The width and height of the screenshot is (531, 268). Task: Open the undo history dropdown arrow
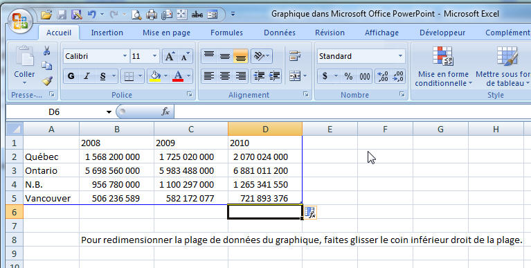102,15
